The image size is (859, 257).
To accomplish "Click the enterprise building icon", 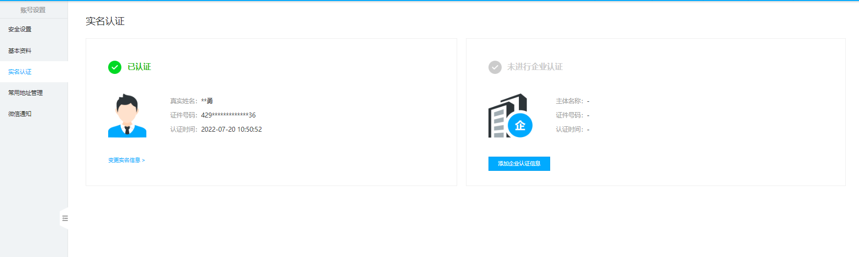I will pos(510,116).
